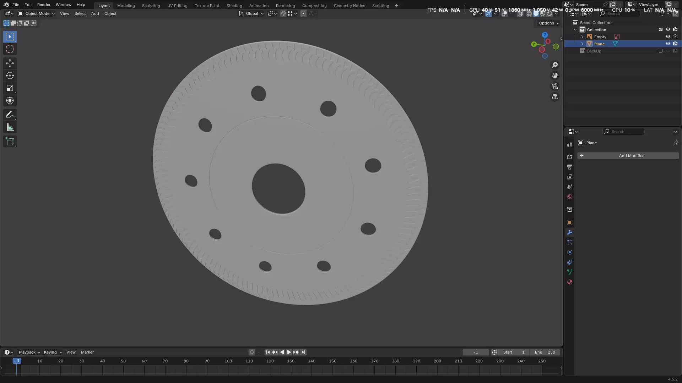Screen dimensions: 682x383
Task: Toggle render camera icon for Collection
Action: pos(675,29)
